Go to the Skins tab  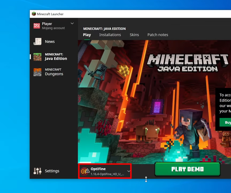[134, 35]
